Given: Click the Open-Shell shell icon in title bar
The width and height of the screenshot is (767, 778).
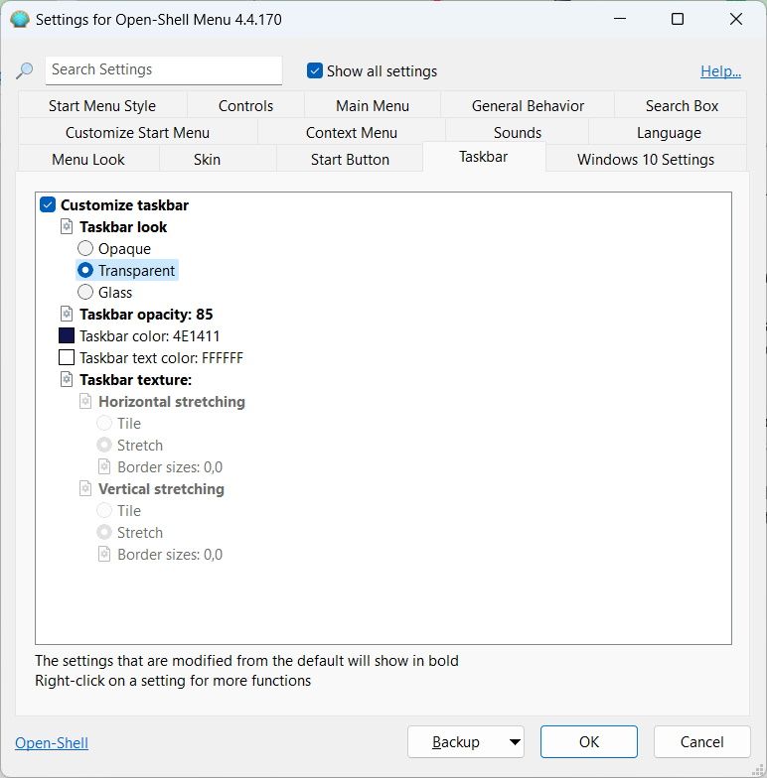Looking at the screenshot, I should click(x=19, y=19).
